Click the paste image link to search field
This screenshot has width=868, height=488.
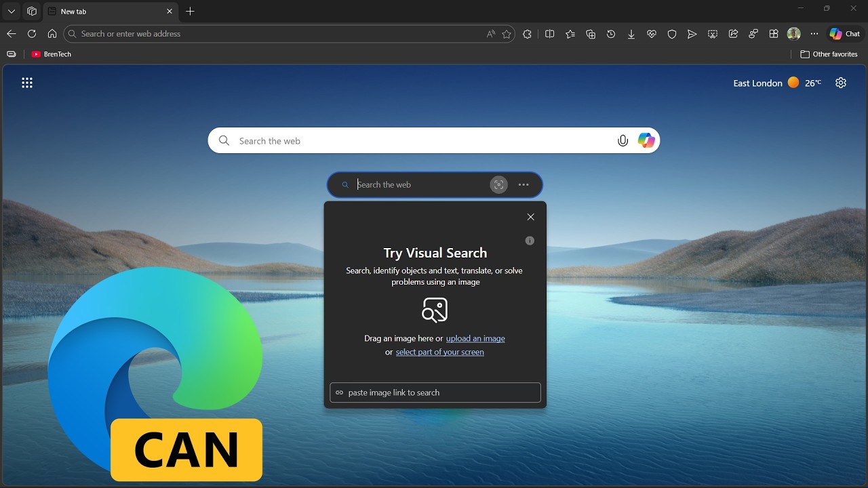pos(435,392)
